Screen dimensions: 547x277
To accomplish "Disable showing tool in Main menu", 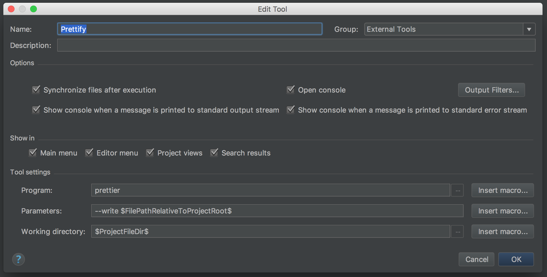I will [33, 153].
